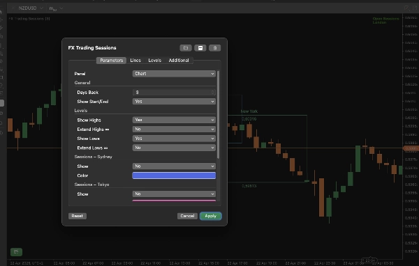Open the load preset folder icon in dialog header
The height and width of the screenshot is (266, 419).
(186, 48)
